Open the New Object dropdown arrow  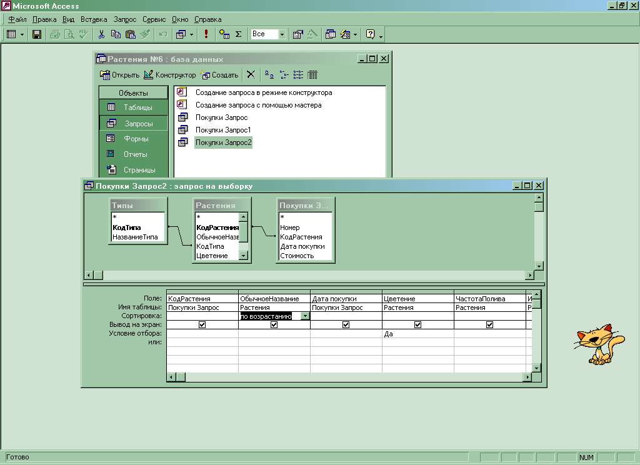tap(355, 35)
